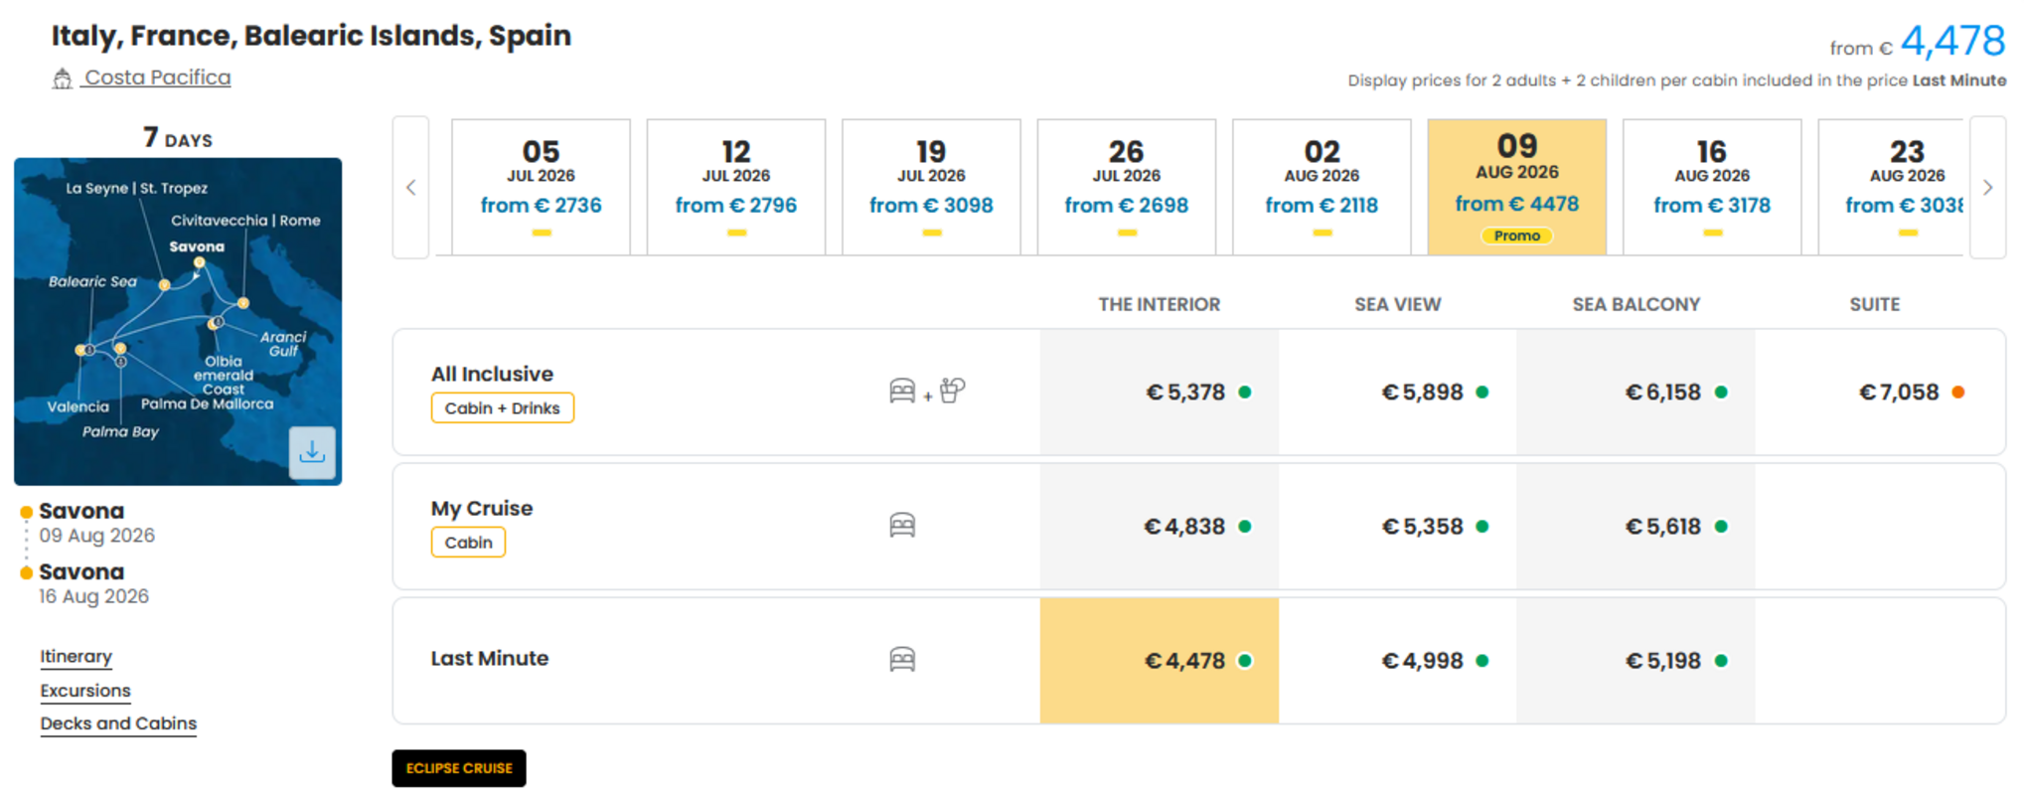2024x795 pixels.
Task: Open the Itinerary link
Action: pos(76,657)
